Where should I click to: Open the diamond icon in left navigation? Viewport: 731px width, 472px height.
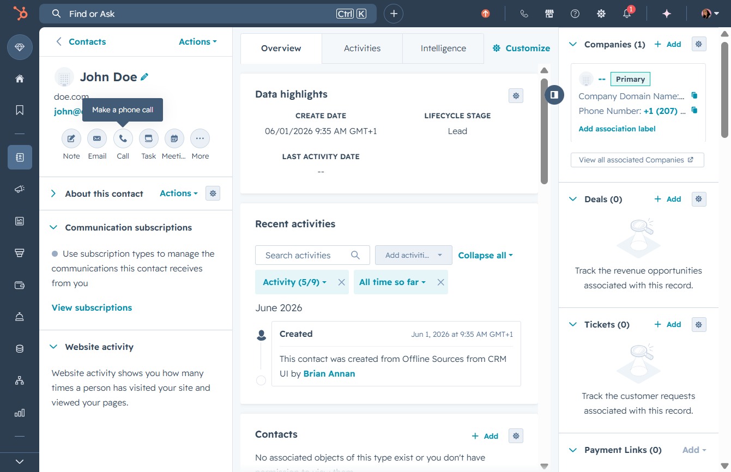[20, 48]
